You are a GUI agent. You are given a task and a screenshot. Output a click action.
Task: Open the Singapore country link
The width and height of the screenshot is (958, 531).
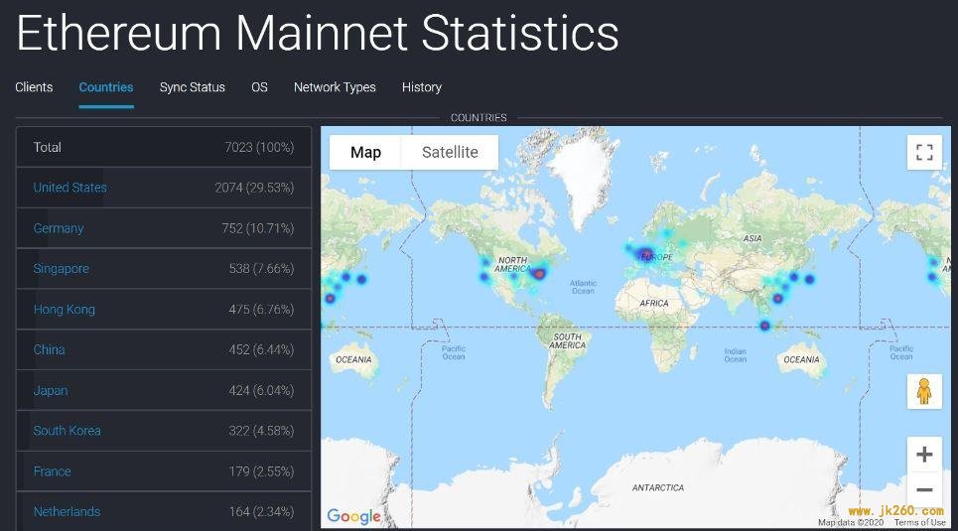coord(62,269)
